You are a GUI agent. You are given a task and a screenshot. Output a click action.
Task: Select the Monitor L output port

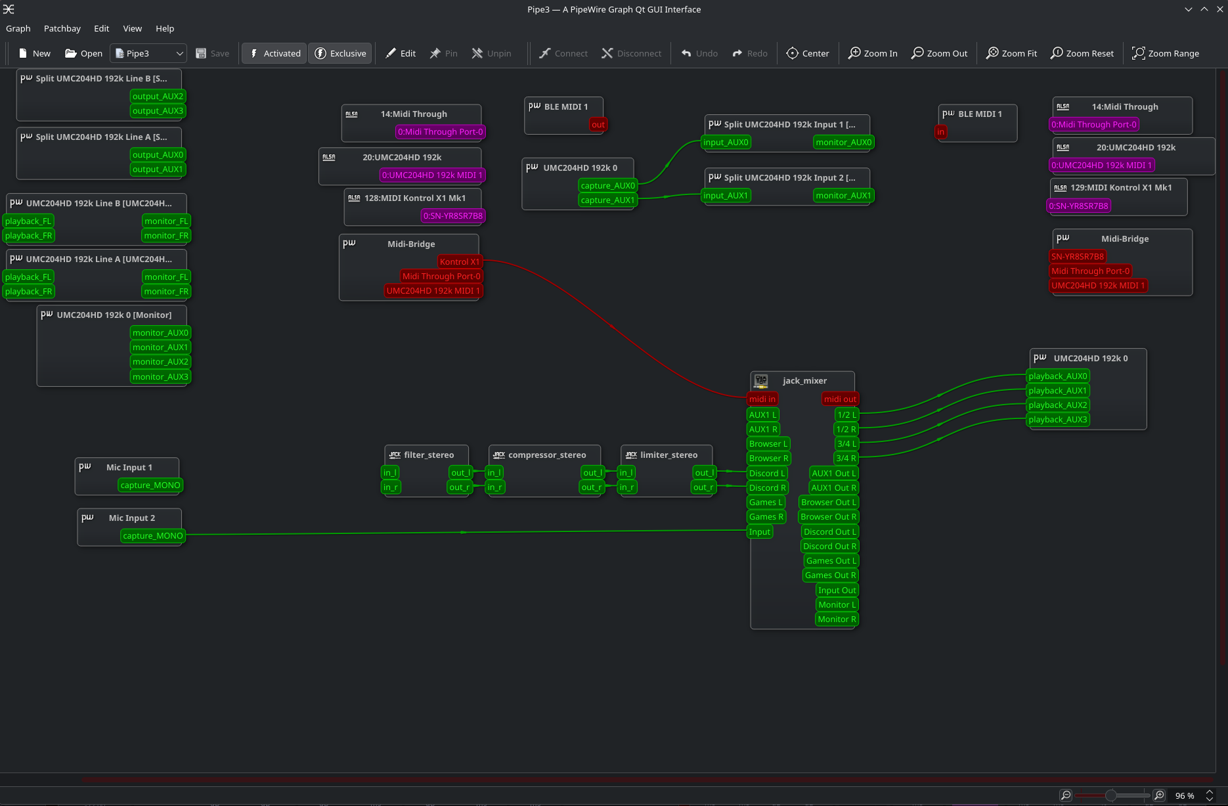(x=837, y=604)
